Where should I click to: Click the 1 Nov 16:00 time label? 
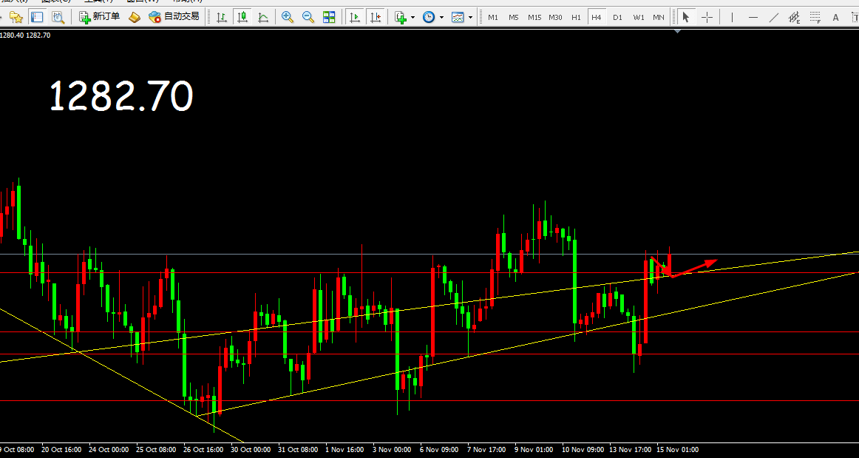[x=344, y=450]
